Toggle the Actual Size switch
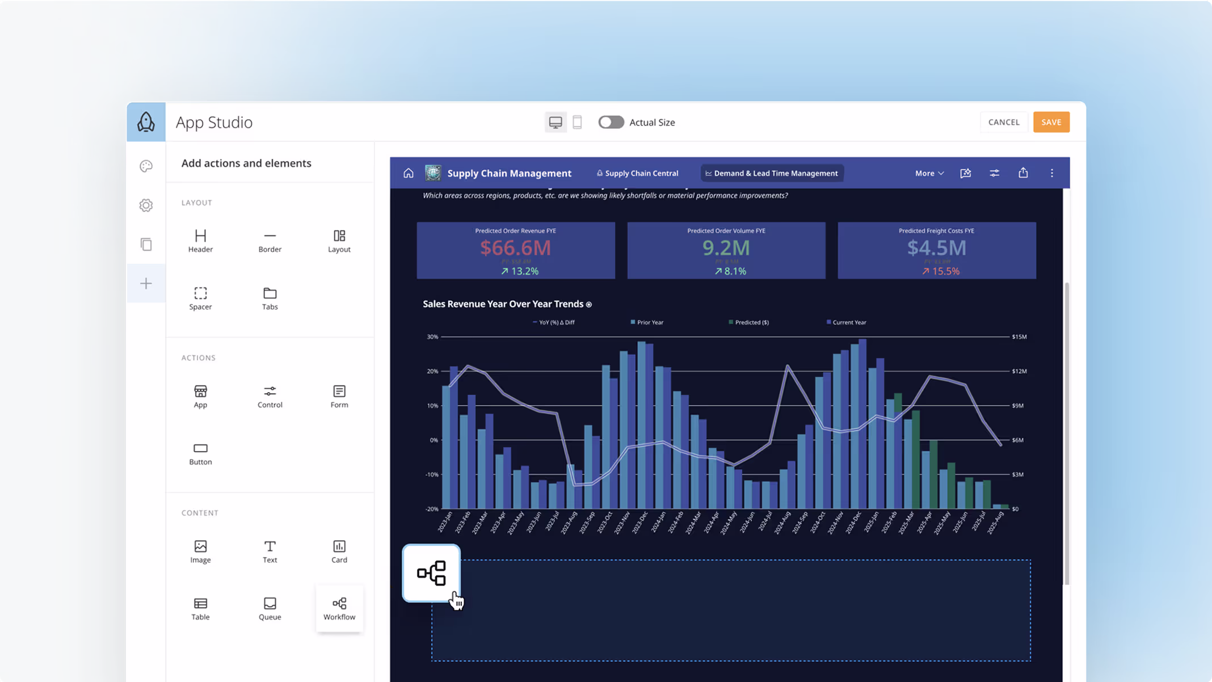Viewport: 1212px width, 682px height. pyautogui.click(x=611, y=122)
